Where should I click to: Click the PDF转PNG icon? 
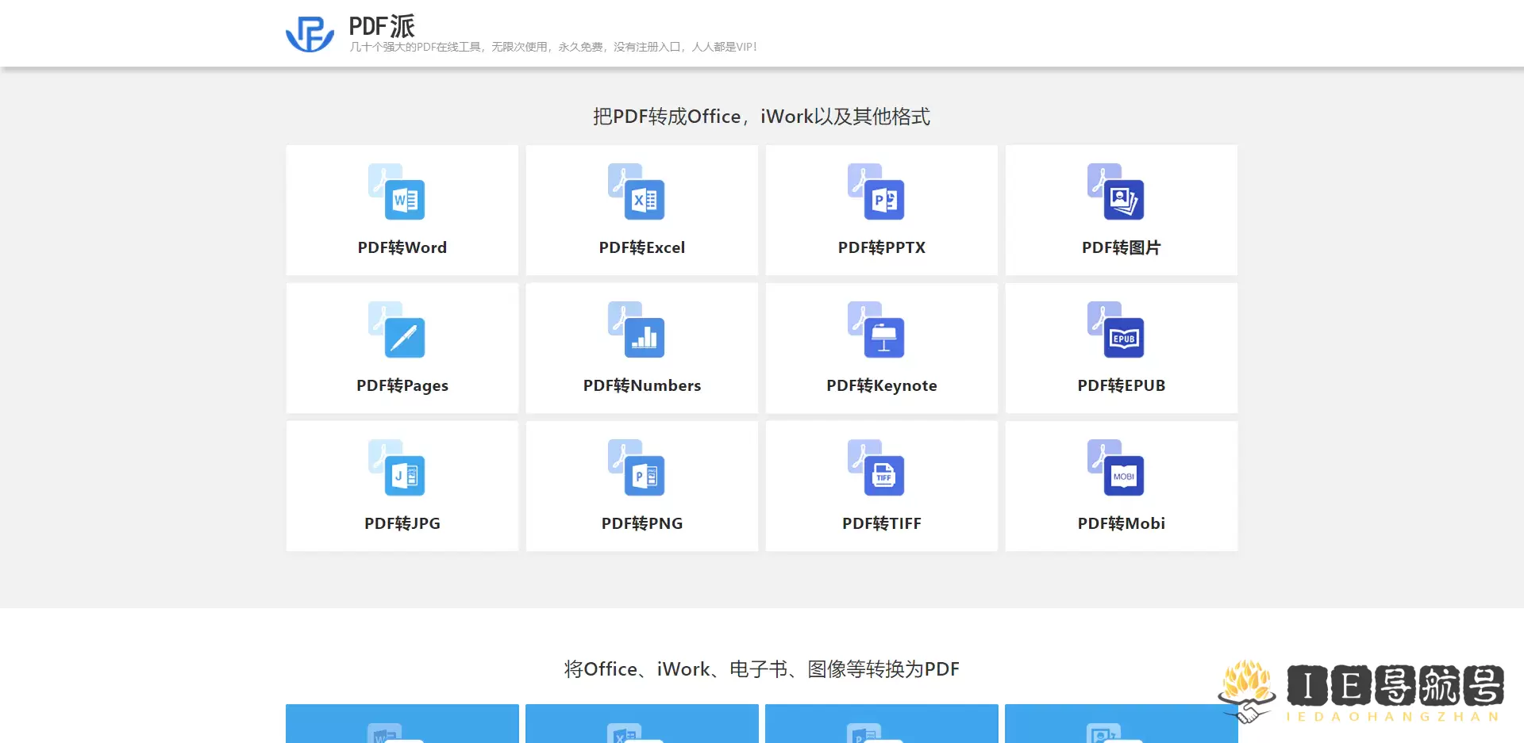(637, 467)
